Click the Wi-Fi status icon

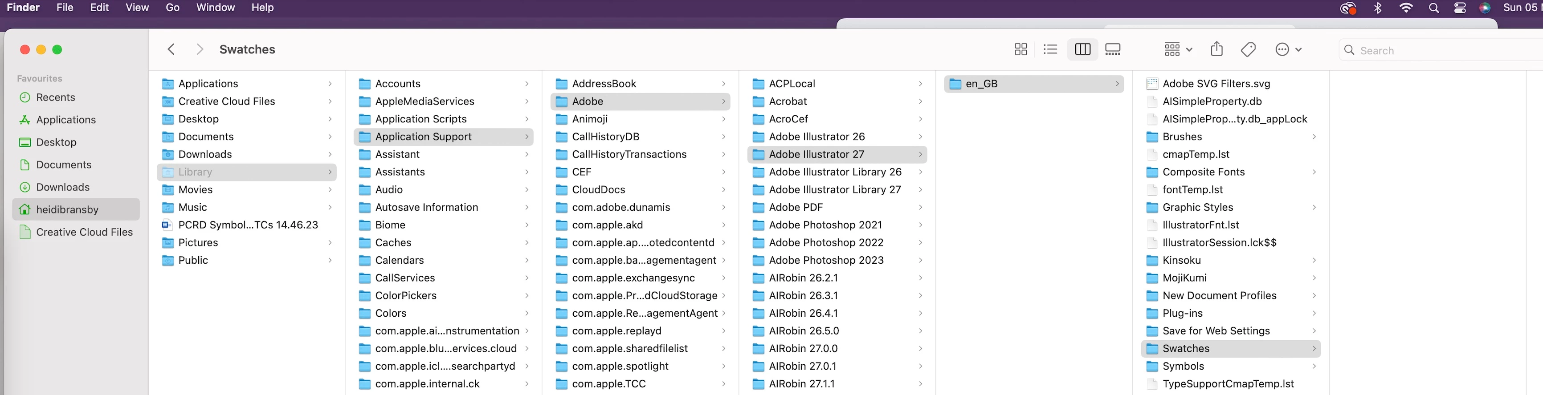[1406, 8]
